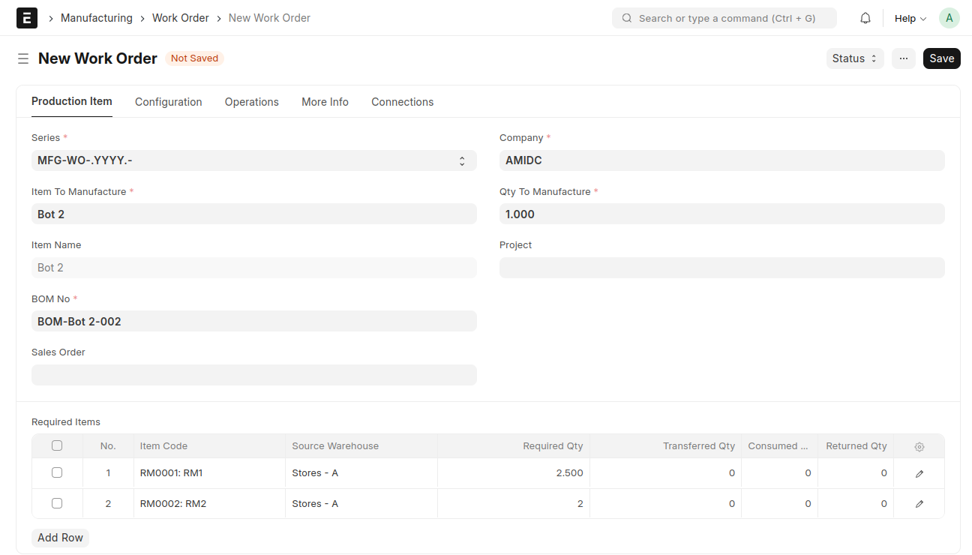Check the select-all rows checkbox
The height and width of the screenshot is (555, 972).
click(57, 445)
